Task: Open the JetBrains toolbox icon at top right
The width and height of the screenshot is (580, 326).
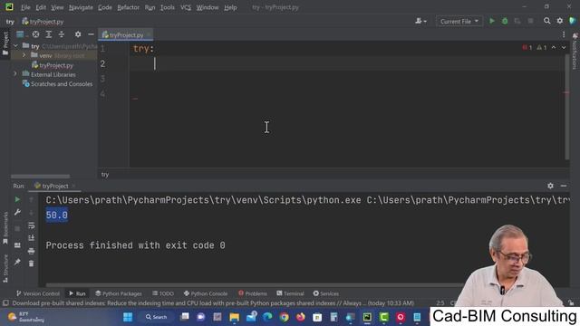Action: (x=573, y=21)
